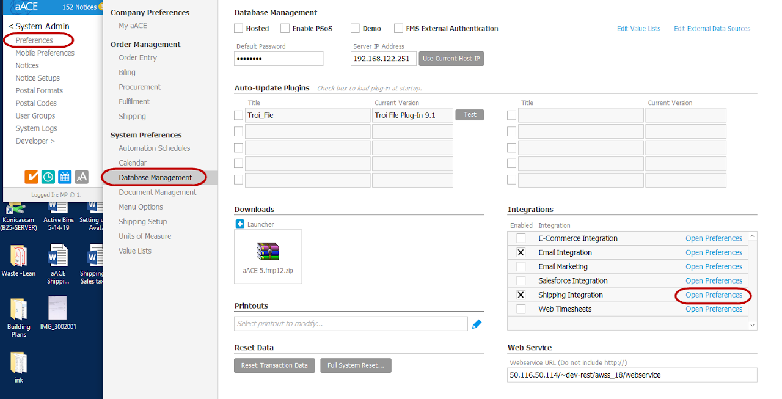782x399 pixels.
Task: Click the gray text size icon
Action: [x=82, y=177]
